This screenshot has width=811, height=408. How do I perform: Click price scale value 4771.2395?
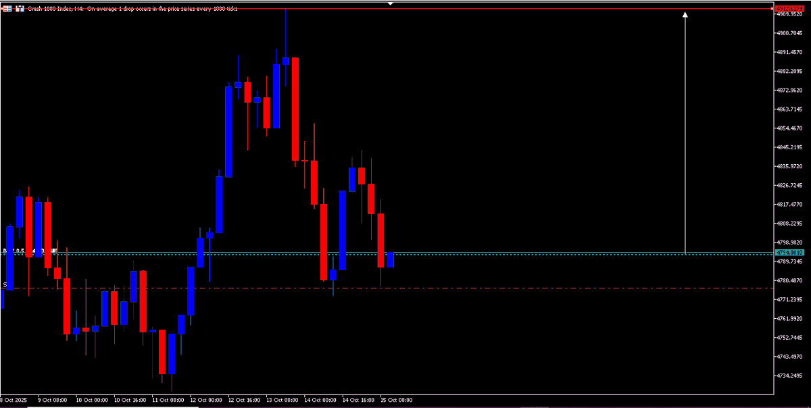[790, 299]
